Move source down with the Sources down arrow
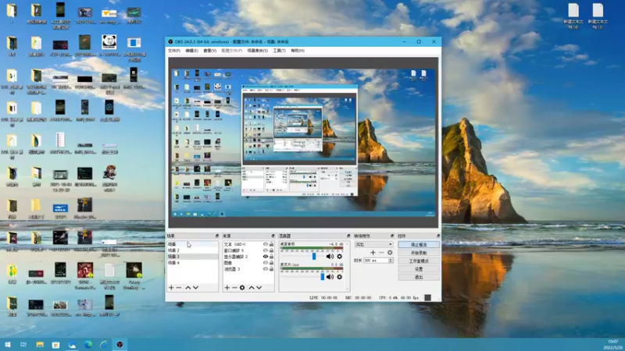This screenshot has height=351, width=625. (x=259, y=287)
